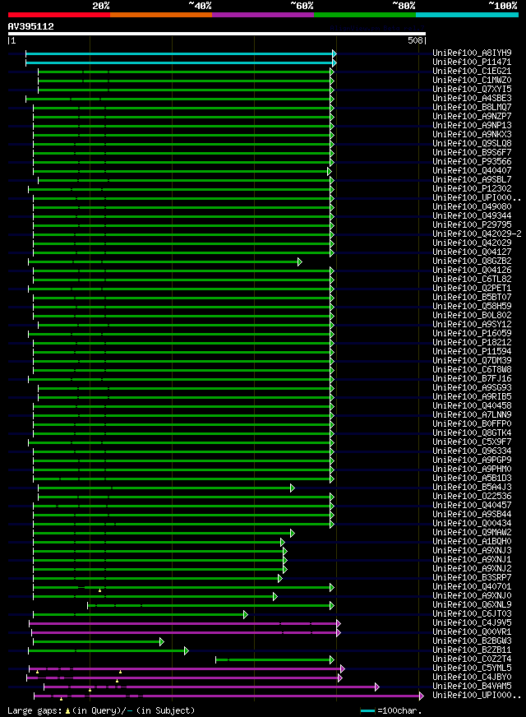Select the UniRef100_A9NKX3 label

click(472, 135)
